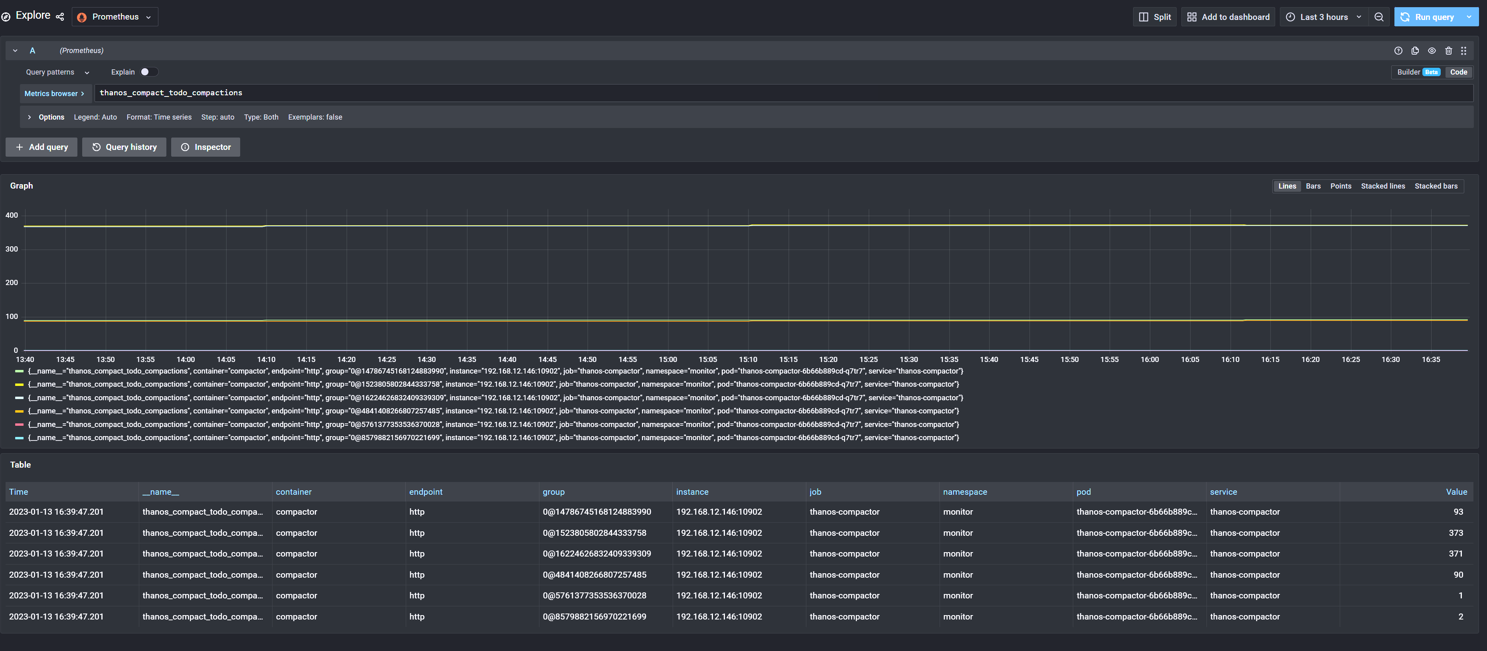Click Add to dashboard
The height and width of the screenshot is (651, 1487).
click(1228, 17)
